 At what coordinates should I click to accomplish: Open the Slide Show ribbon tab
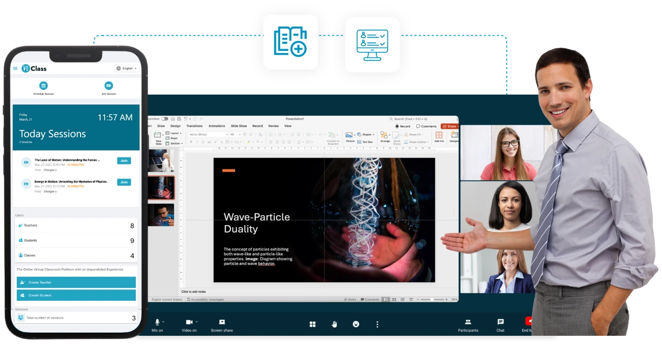click(x=239, y=126)
